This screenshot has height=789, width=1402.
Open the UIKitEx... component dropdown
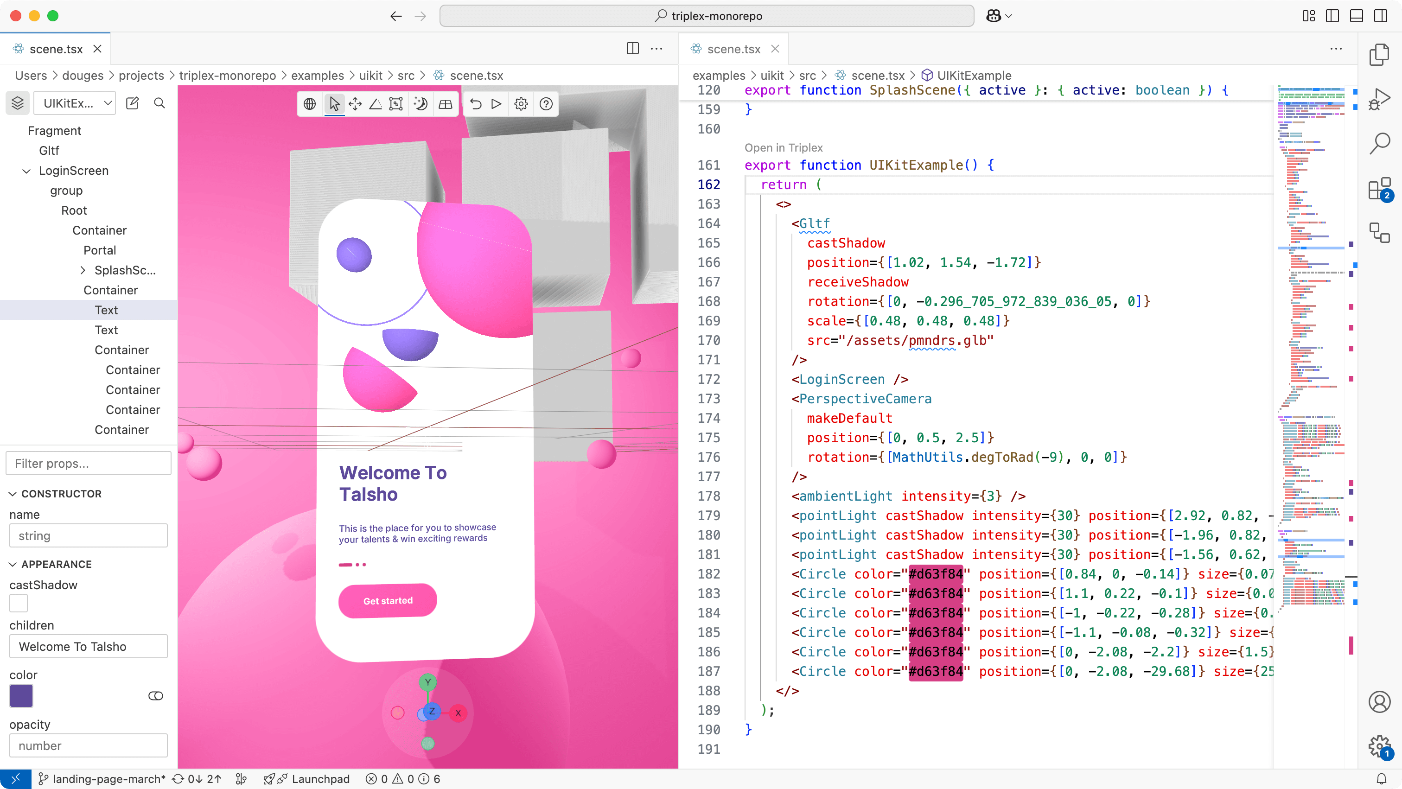coord(75,103)
